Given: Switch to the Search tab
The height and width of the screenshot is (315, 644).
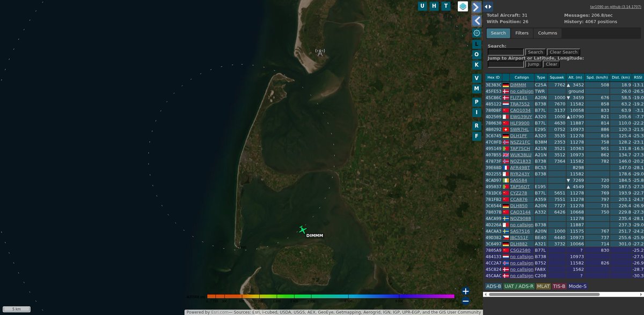Looking at the screenshot, I should (498, 33).
